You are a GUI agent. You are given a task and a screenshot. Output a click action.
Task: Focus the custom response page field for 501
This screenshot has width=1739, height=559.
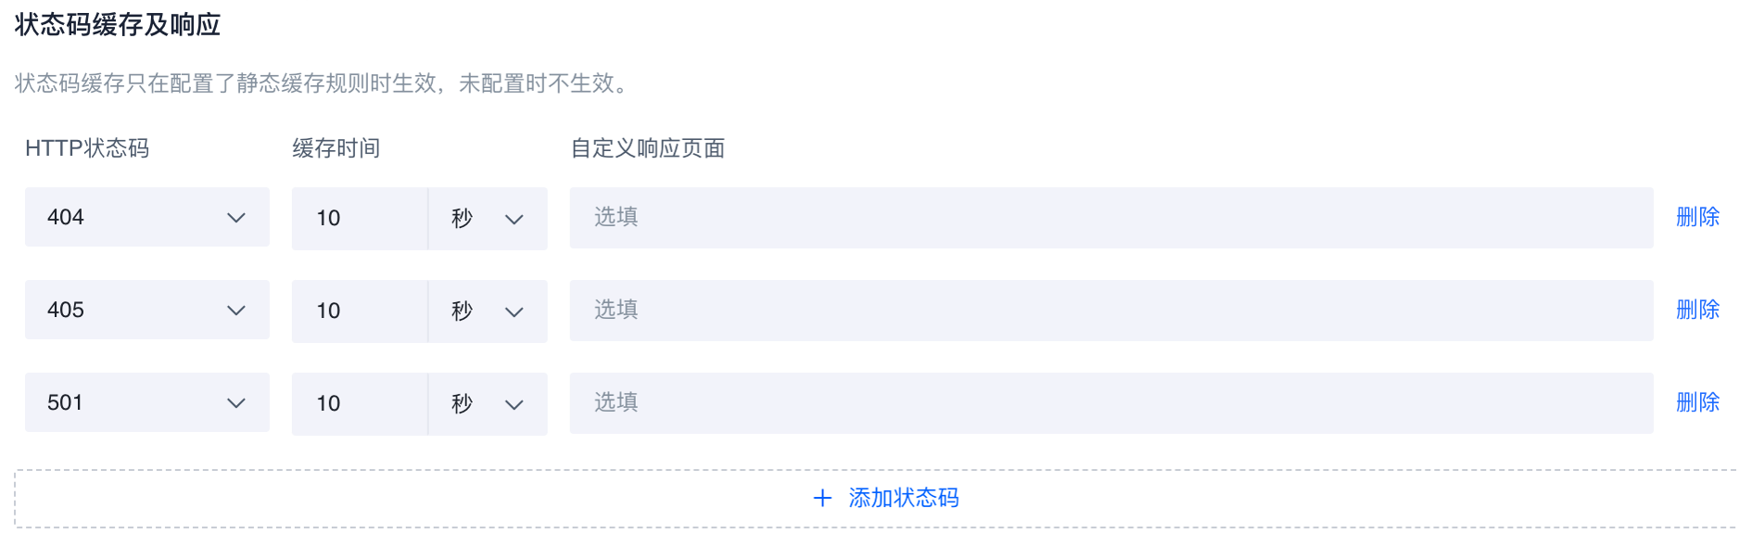point(1111,403)
